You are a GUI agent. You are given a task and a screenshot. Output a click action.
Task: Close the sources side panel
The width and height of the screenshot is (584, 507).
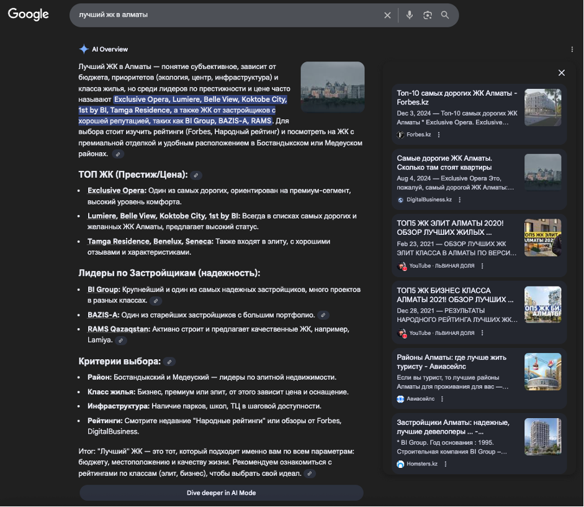pos(562,73)
